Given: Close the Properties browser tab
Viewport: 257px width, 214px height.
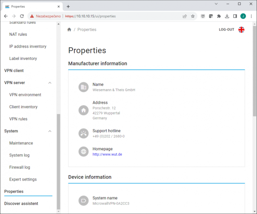Looking at the screenshot, I should [x=59, y=7].
